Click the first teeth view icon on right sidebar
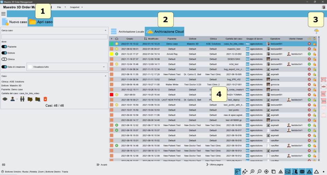The width and height of the screenshot is (327, 175). pyautogui.click(x=324, y=79)
